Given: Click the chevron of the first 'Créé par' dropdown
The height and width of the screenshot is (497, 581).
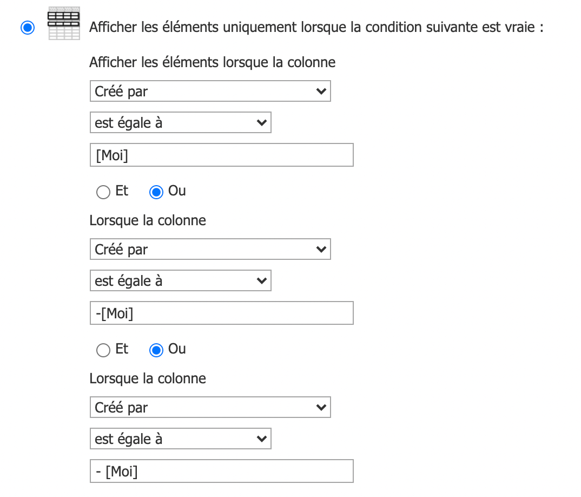Looking at the screenshot, I should coord(321,91).
